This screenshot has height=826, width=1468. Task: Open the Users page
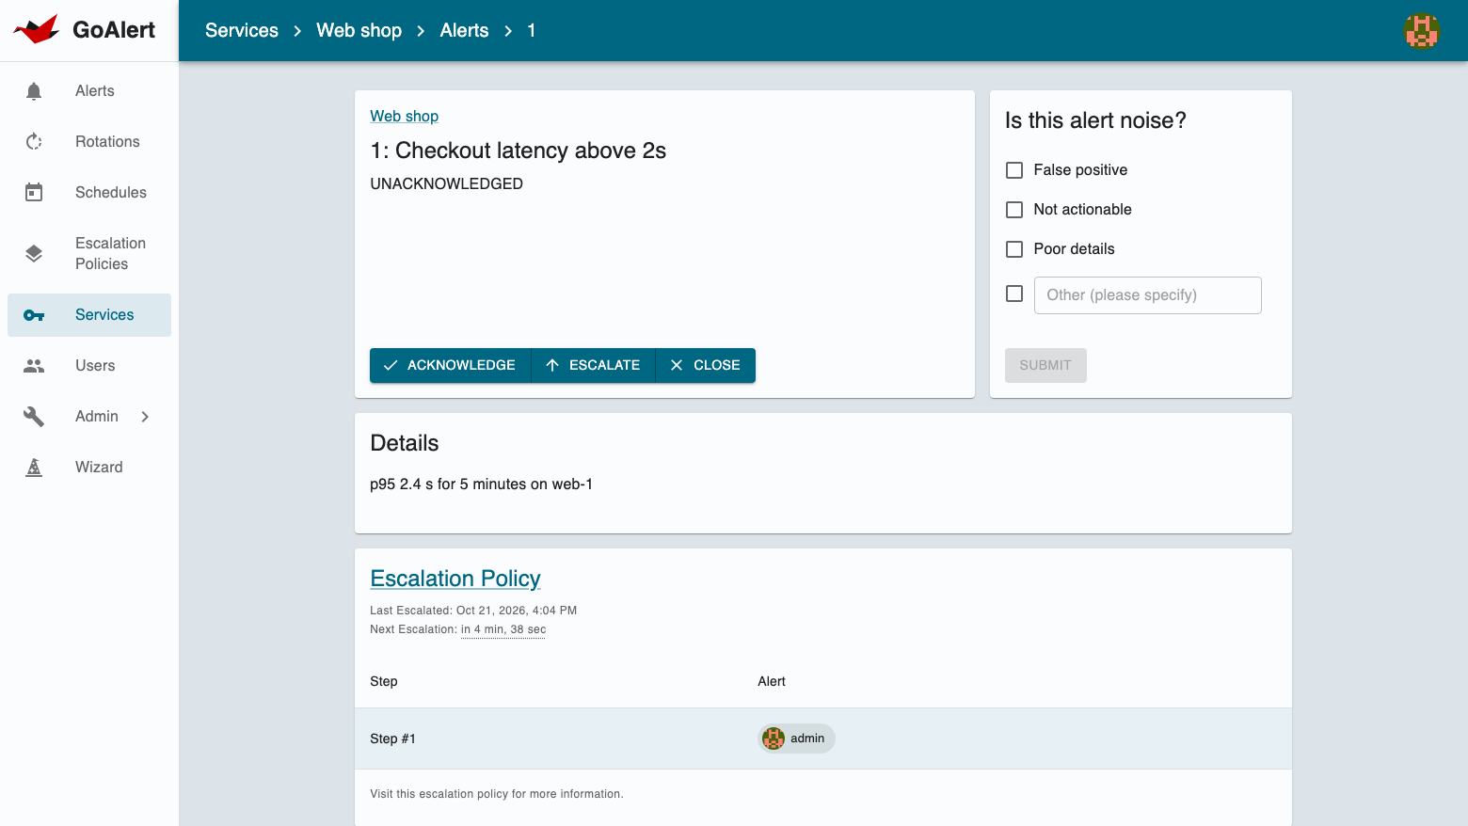(x=89, y=366)
